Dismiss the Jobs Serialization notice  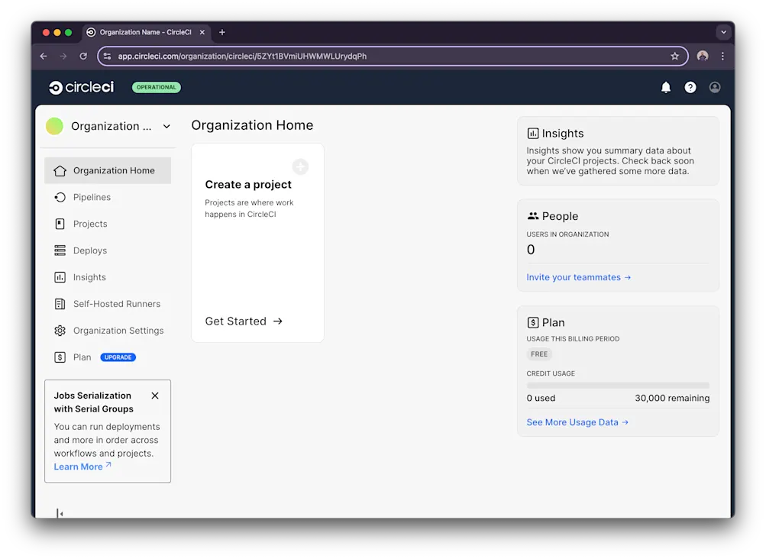(155, 396)
